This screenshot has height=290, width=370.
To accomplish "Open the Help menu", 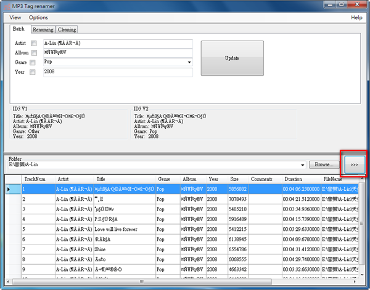I will (356, 18).
